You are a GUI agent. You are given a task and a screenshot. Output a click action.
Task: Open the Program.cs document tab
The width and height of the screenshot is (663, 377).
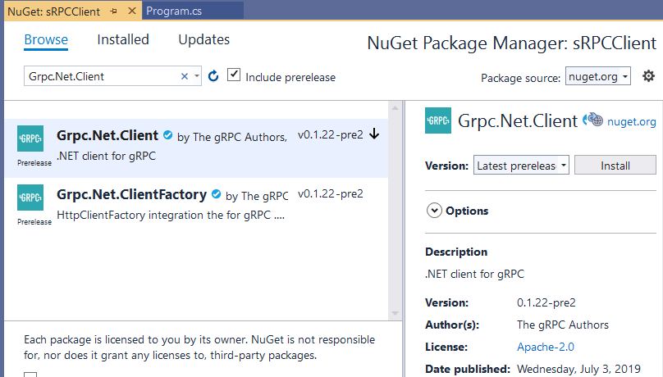pos(174,11)
